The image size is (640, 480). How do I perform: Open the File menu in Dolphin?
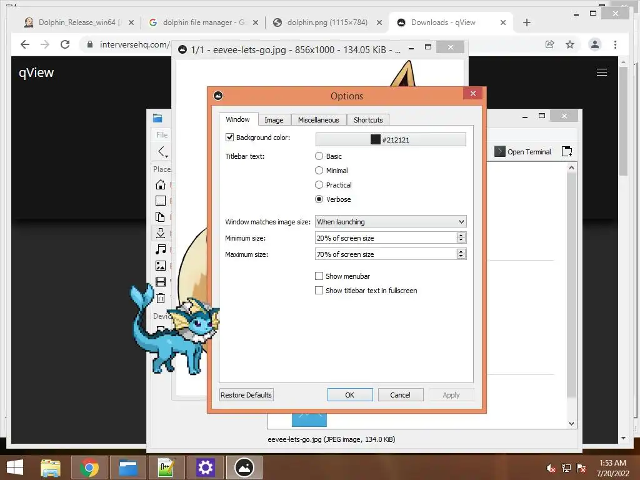pyautogui.click(x=162, y=135)
